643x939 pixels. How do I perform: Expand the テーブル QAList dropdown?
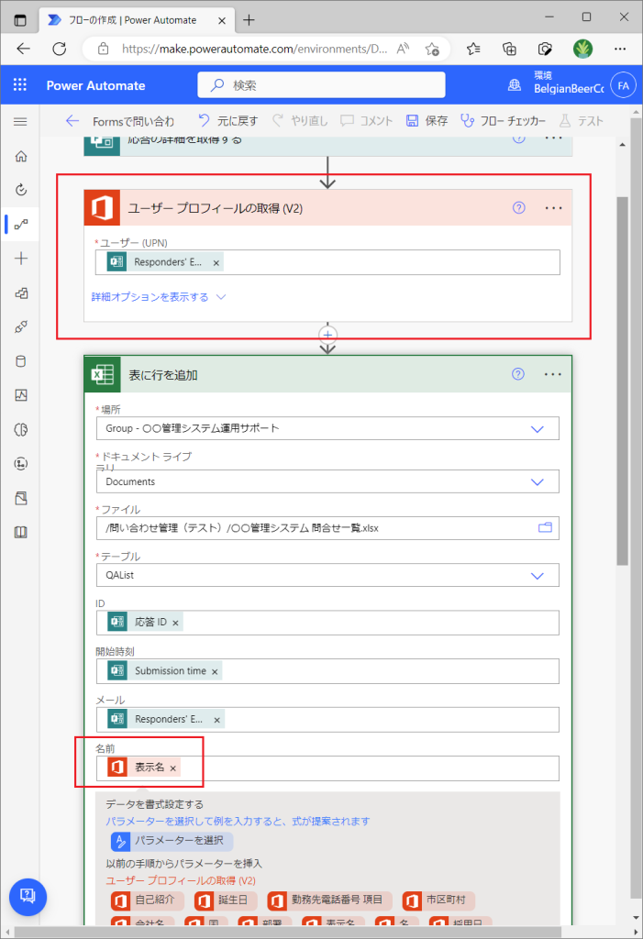[538, 576]
